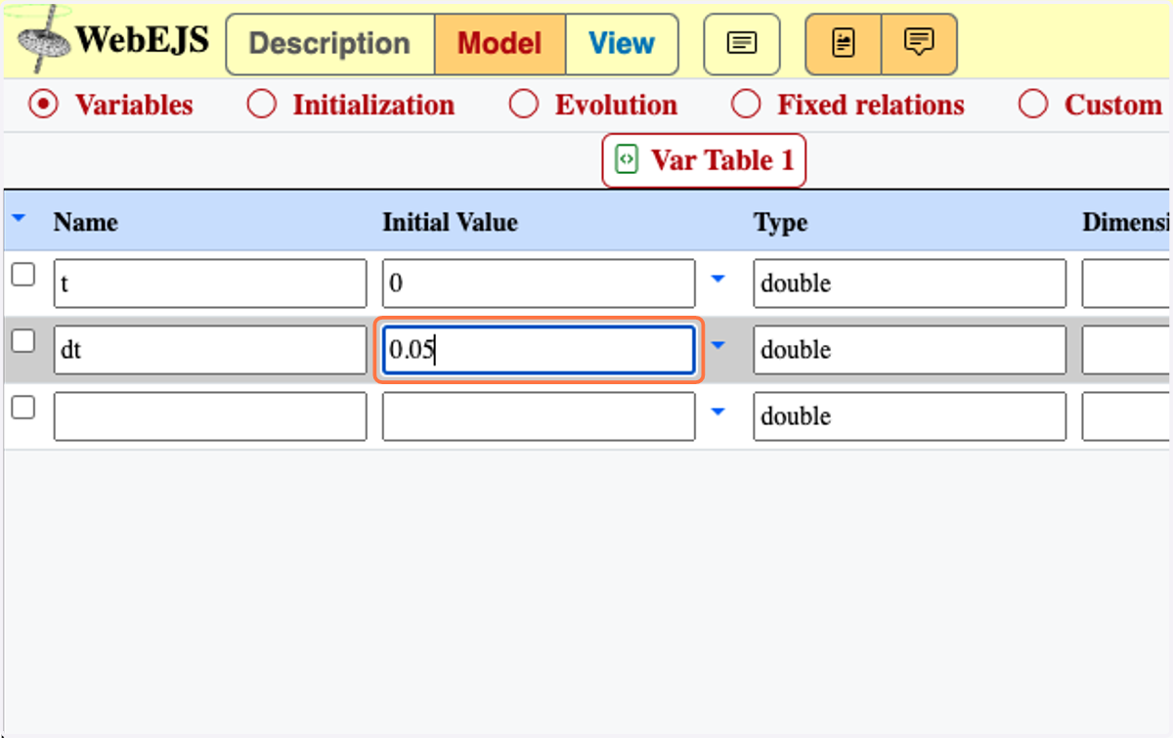Open initial value dropdown arrow for empty row
This screenshot has height=738, width=1173.
coord(718,412)
